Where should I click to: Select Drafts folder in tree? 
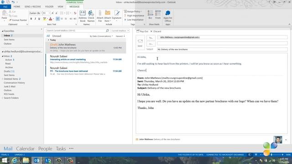9,71
